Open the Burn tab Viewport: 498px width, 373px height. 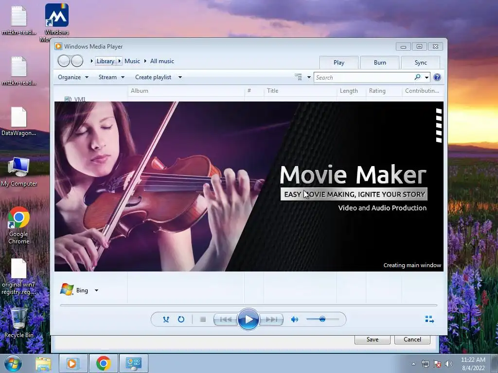380,63
